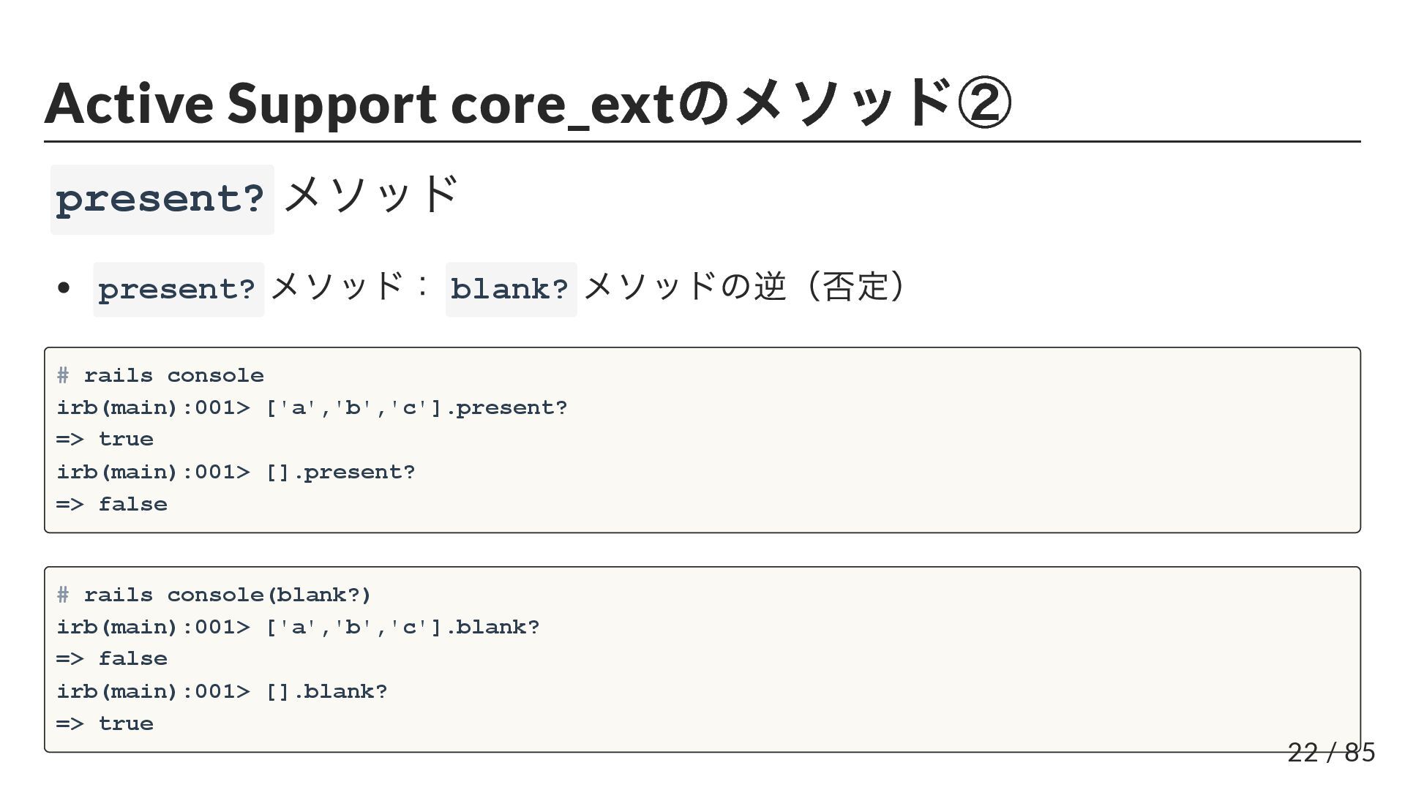Click the ['a','b','c'].present? code line

[312, 407]
